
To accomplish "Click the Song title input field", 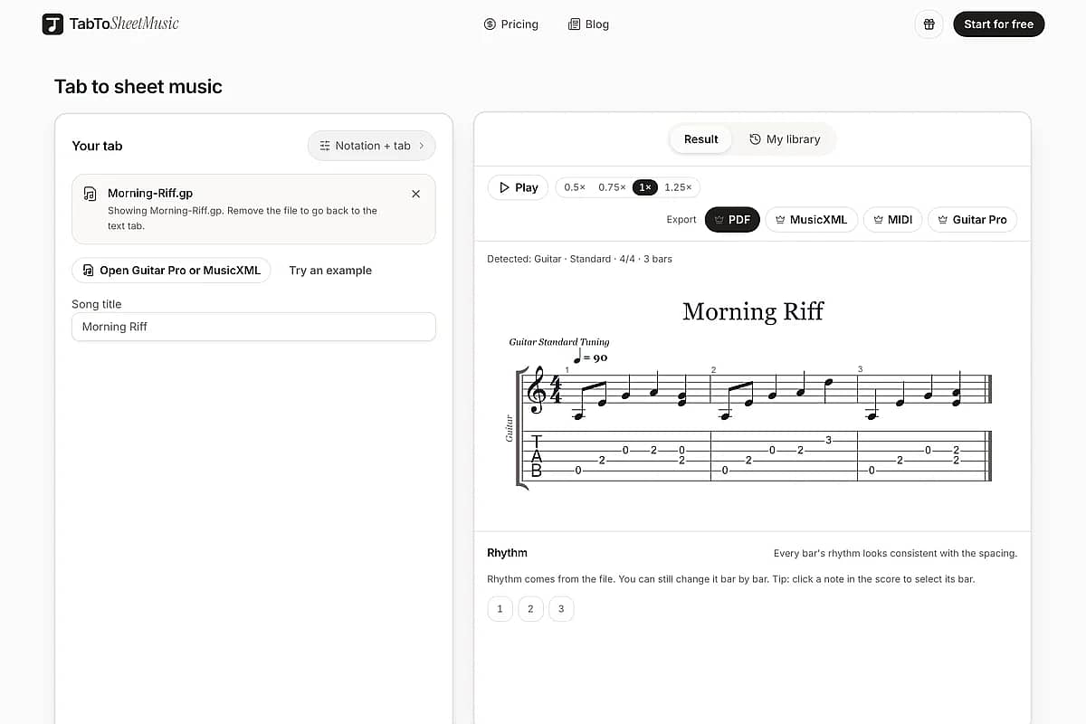I will tap(253, 327).
